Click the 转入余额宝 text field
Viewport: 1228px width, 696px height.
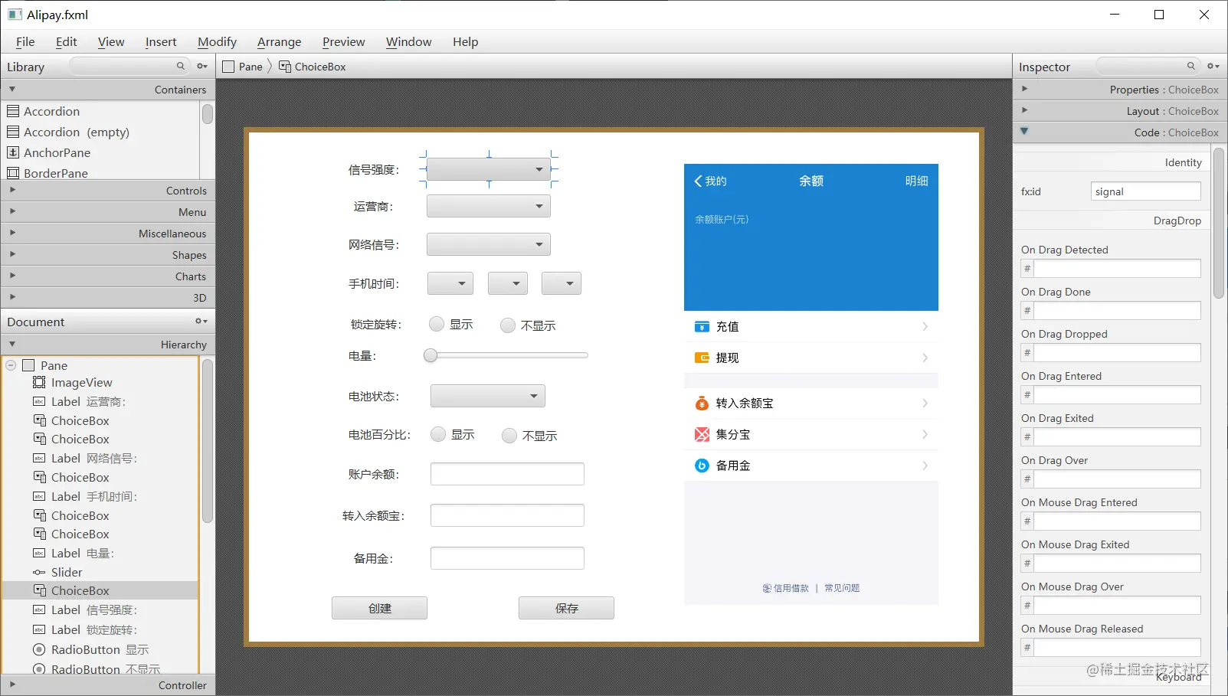click(507, 515)
